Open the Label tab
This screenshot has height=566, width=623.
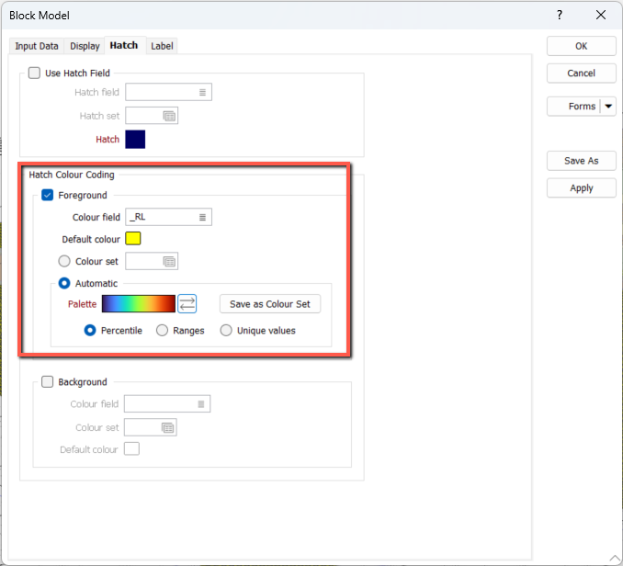tap(162, 46)
